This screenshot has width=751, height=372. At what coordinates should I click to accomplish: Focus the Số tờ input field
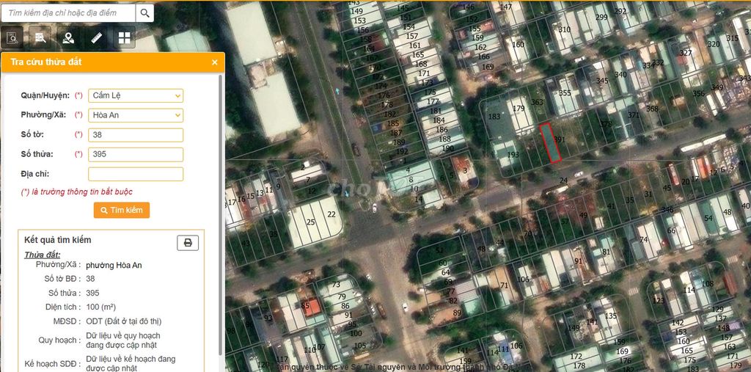[x=136, y=135]
